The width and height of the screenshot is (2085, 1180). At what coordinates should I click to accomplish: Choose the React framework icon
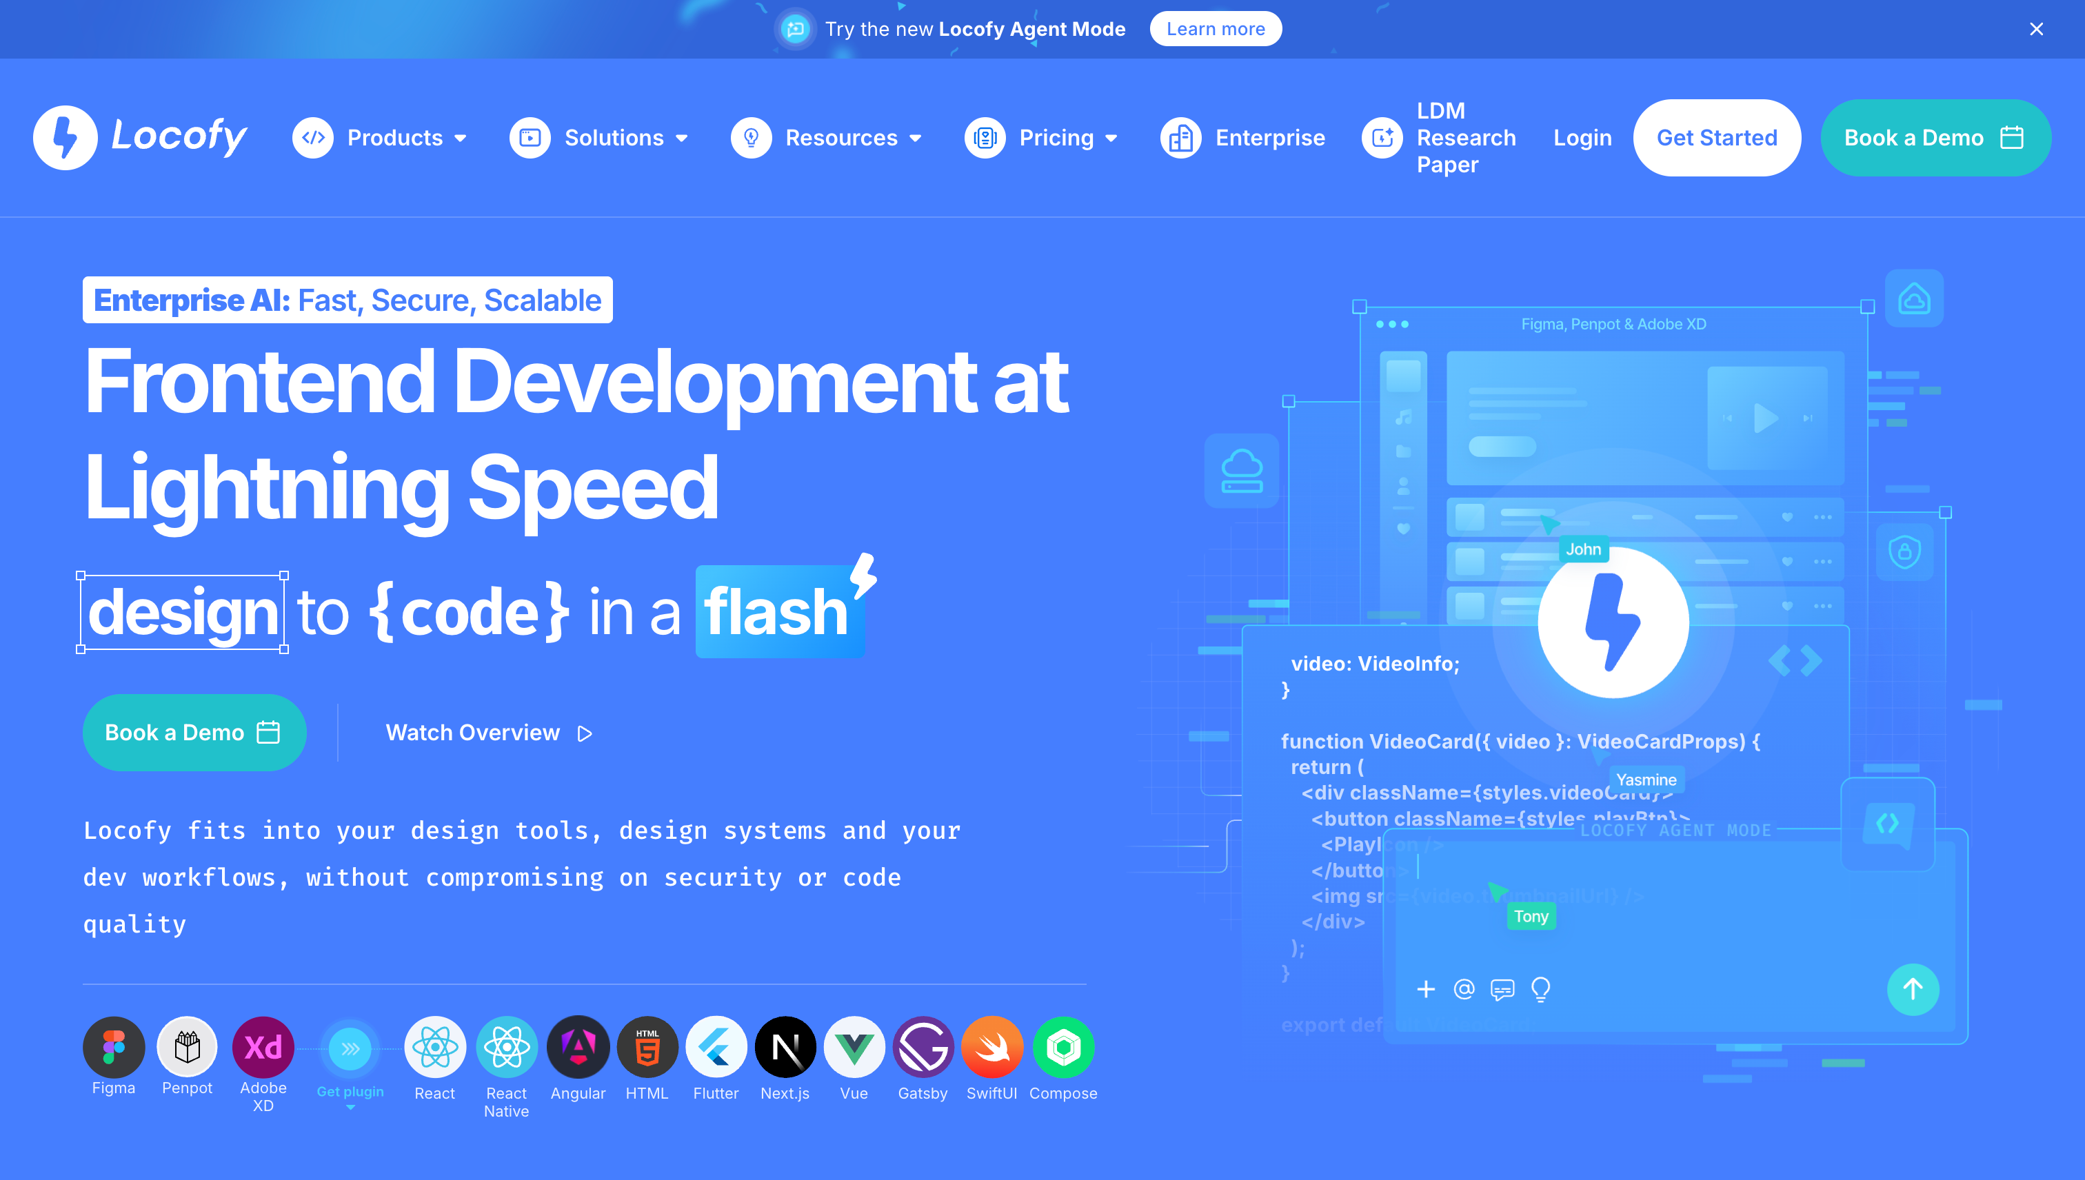[x=434, y=1047]
